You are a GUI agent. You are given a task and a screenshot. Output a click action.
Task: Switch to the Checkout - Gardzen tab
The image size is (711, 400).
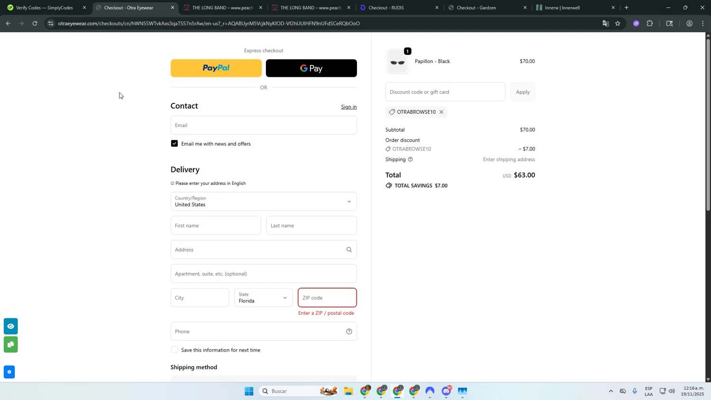click(x=486, y=8)
